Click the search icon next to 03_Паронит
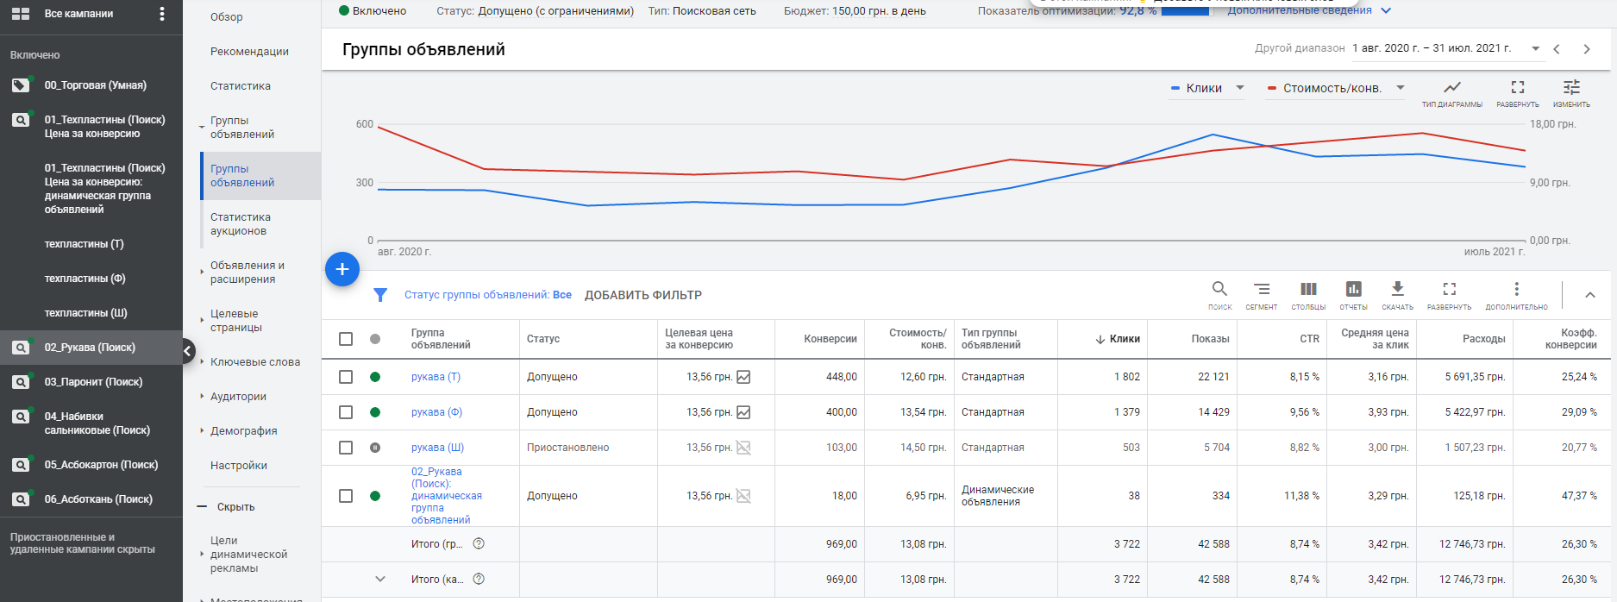Screen dimensions: 1617x602 pos(21,382)
